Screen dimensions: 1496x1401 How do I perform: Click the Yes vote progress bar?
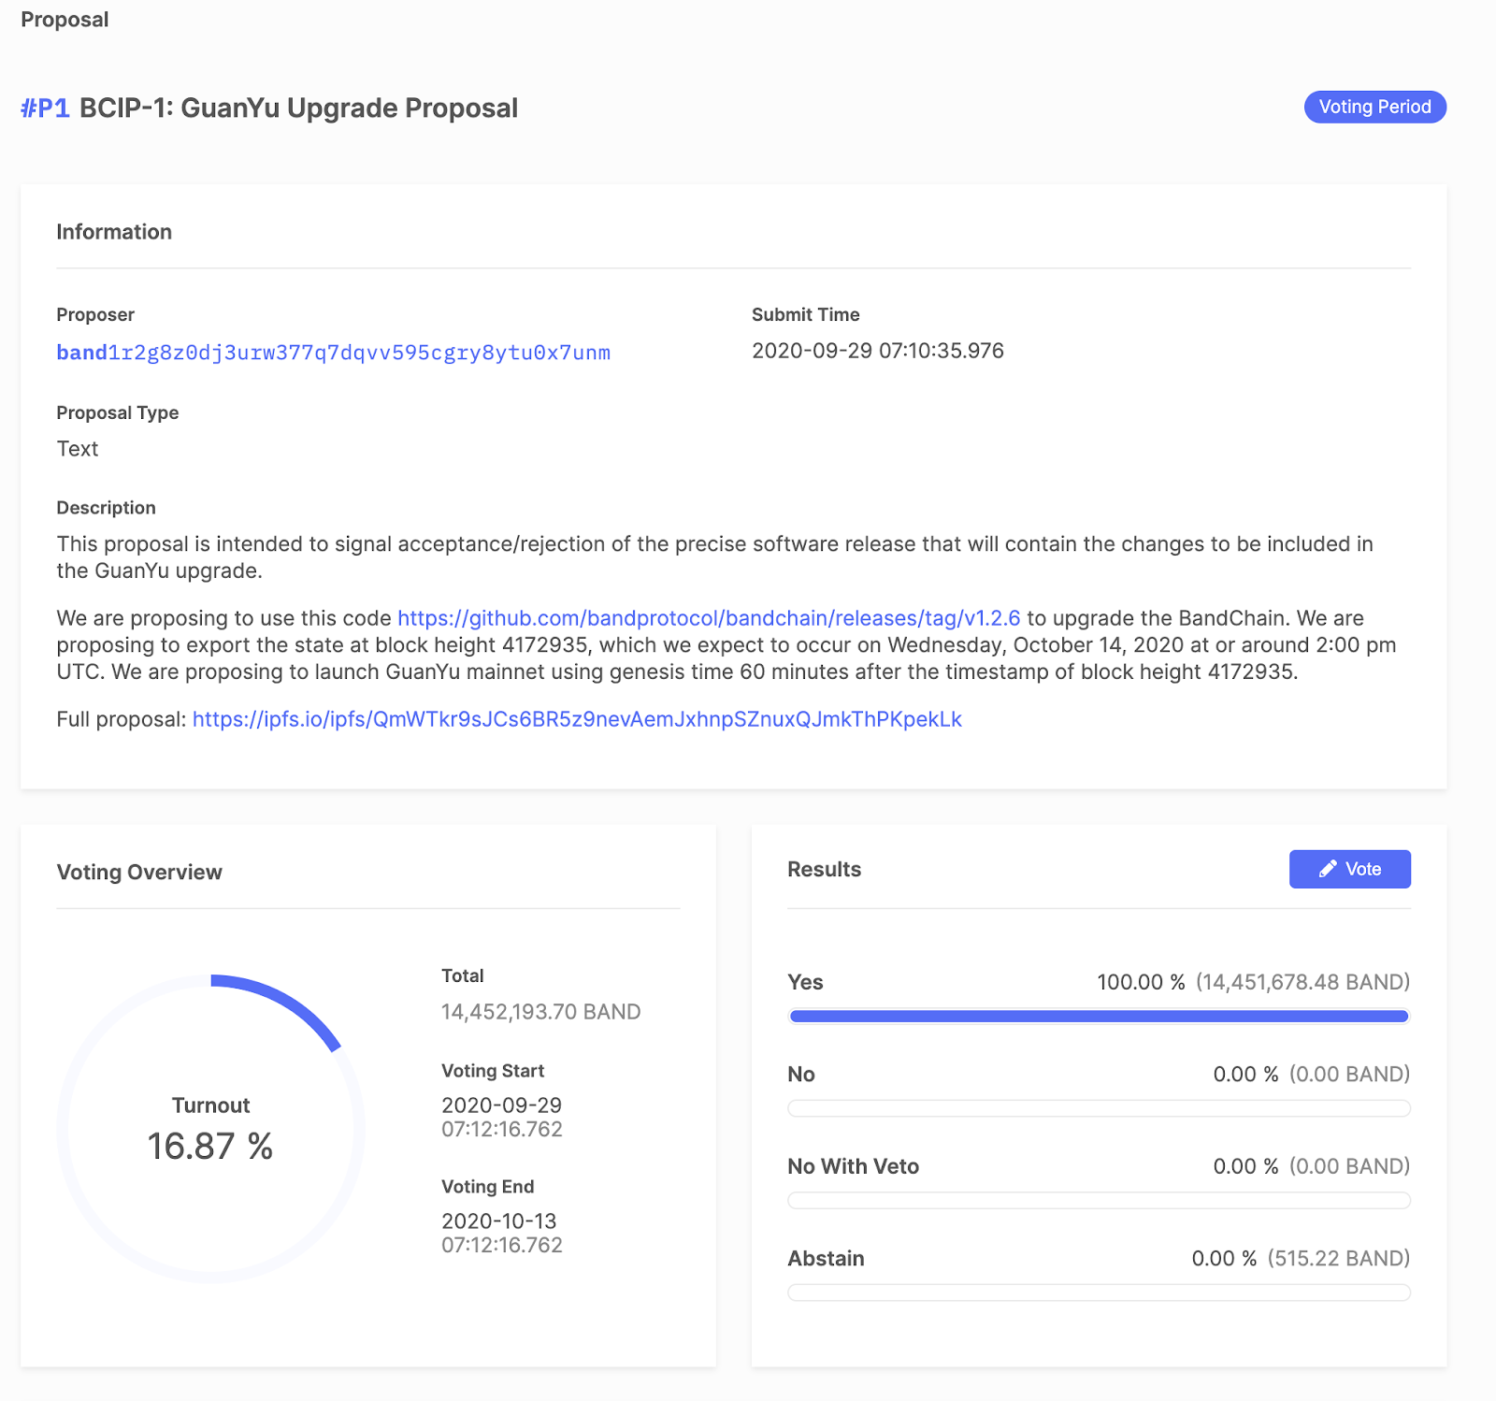[1099, 1017]
